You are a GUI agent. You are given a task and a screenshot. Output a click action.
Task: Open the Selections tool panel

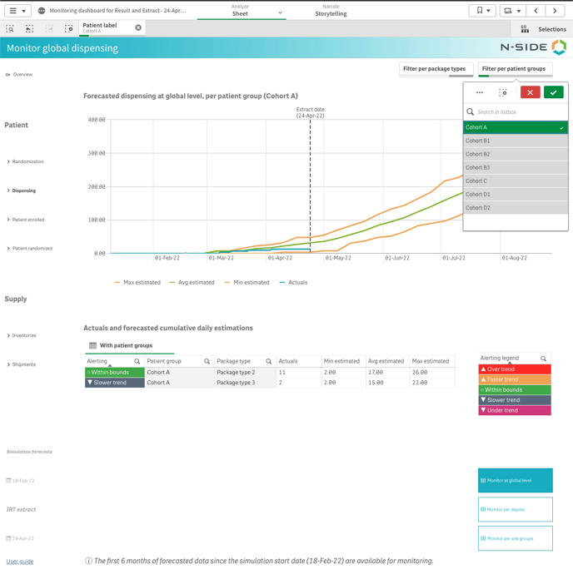point(544,29)
